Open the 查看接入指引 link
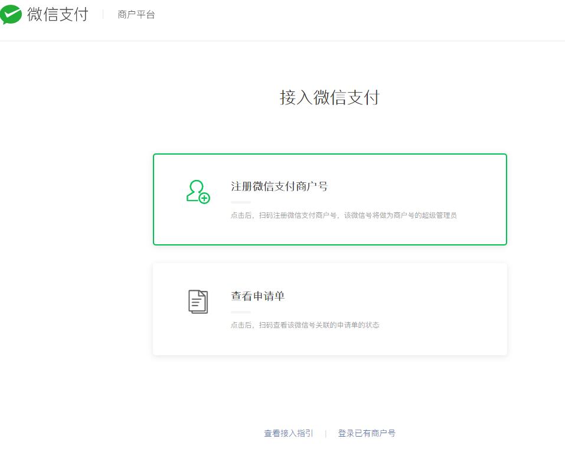The width and height of the screenshot is (565, 452). point(289,433)
